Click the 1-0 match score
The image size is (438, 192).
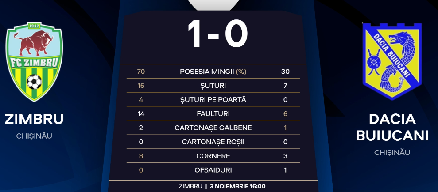(x=218, y=34)
